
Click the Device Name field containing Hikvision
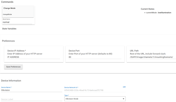31,90
